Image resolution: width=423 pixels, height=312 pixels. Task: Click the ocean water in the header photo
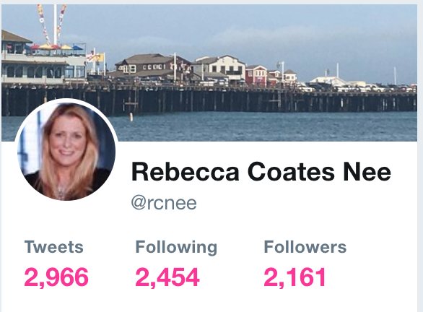pyautogui.click(x=264, y=126)
